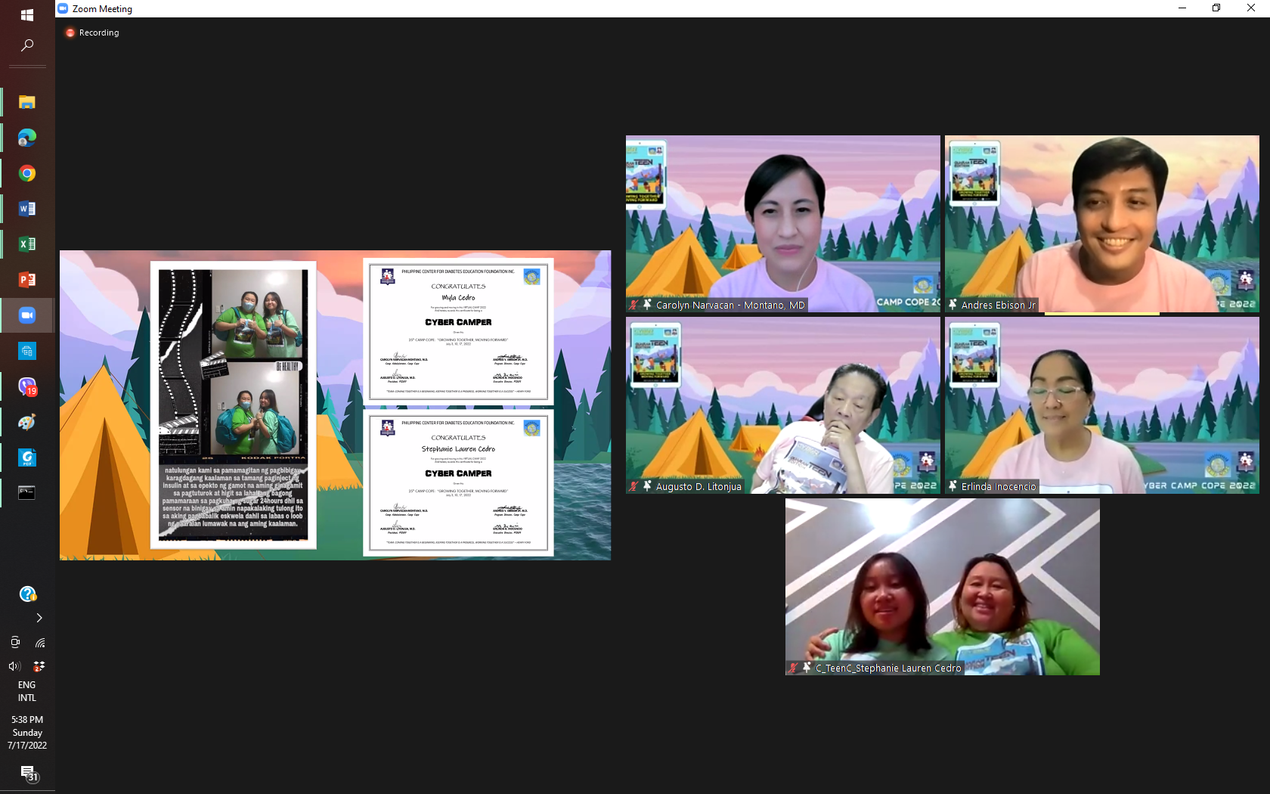
Task: Click muted mic icon on Augusto D. Litonjua's tile
Action: (x=633, y=486)
